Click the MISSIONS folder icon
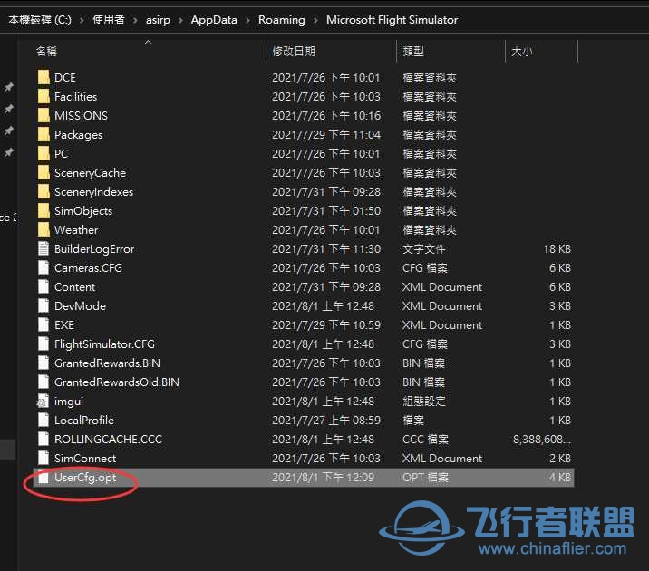The image size is (649, 571). pyautogui.click(x=44, y=115)
